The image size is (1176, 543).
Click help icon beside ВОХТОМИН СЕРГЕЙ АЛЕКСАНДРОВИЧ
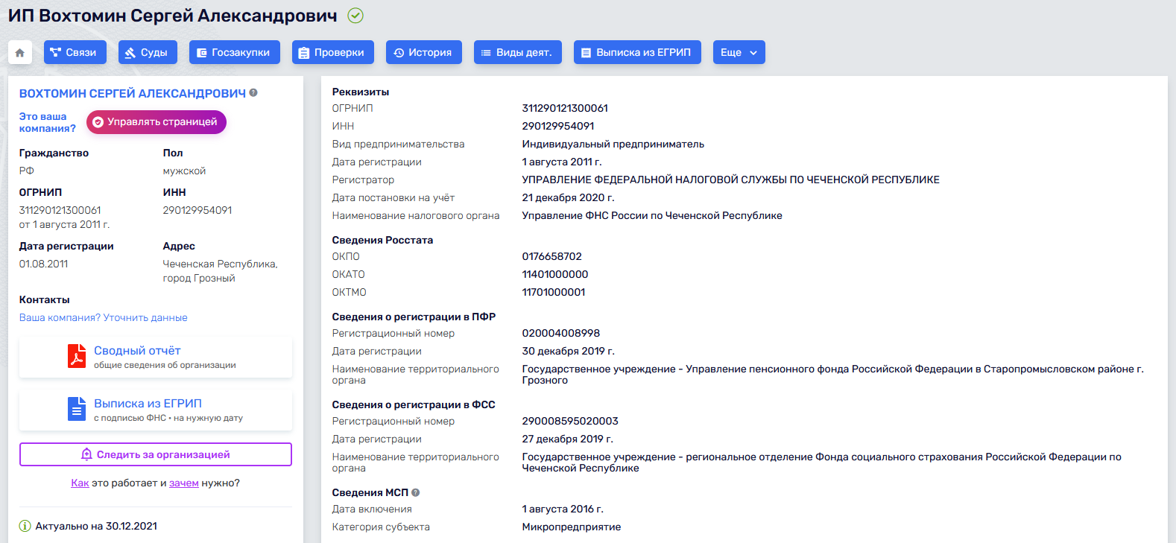tap(253, 93)
